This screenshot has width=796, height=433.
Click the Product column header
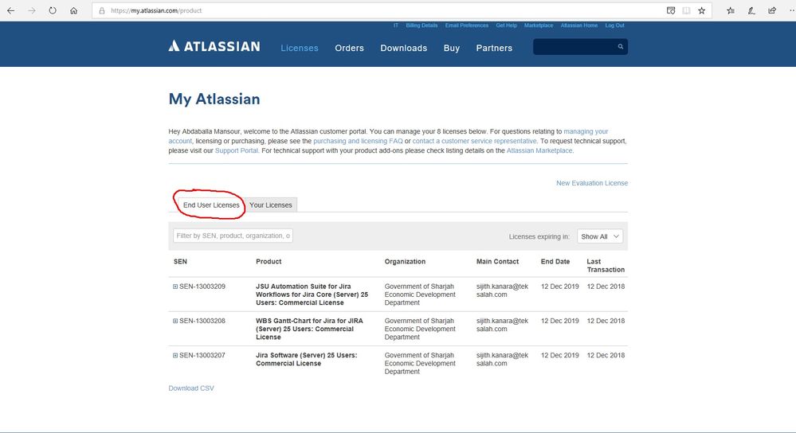tap(269, 262)
